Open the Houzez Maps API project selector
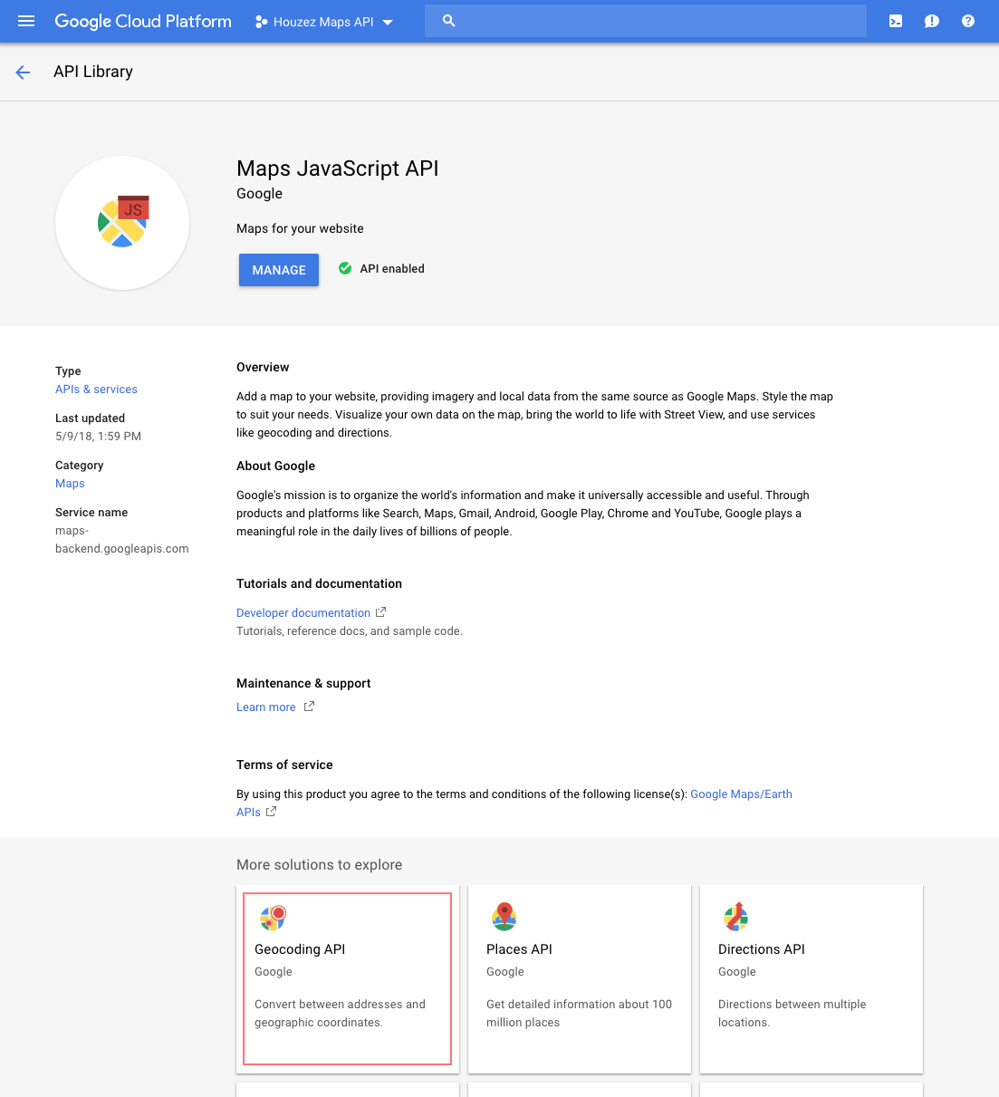The width and height of the screenshot is (999, 1097). [x=324, y=22]
